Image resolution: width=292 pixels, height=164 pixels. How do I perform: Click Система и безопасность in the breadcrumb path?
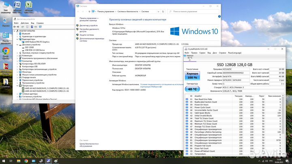[128, 11]
